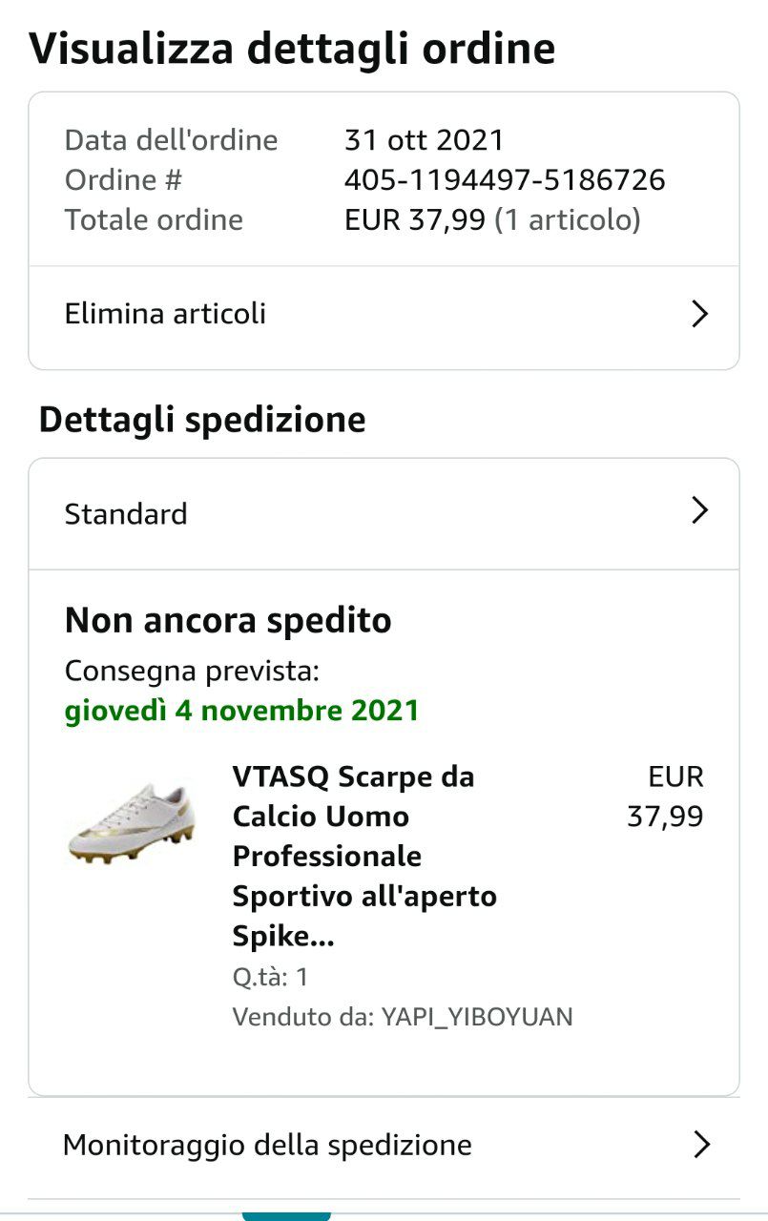768x1221 pixels.
Task: Tap the Non ancora spedito status
Action: pos(228,621)
